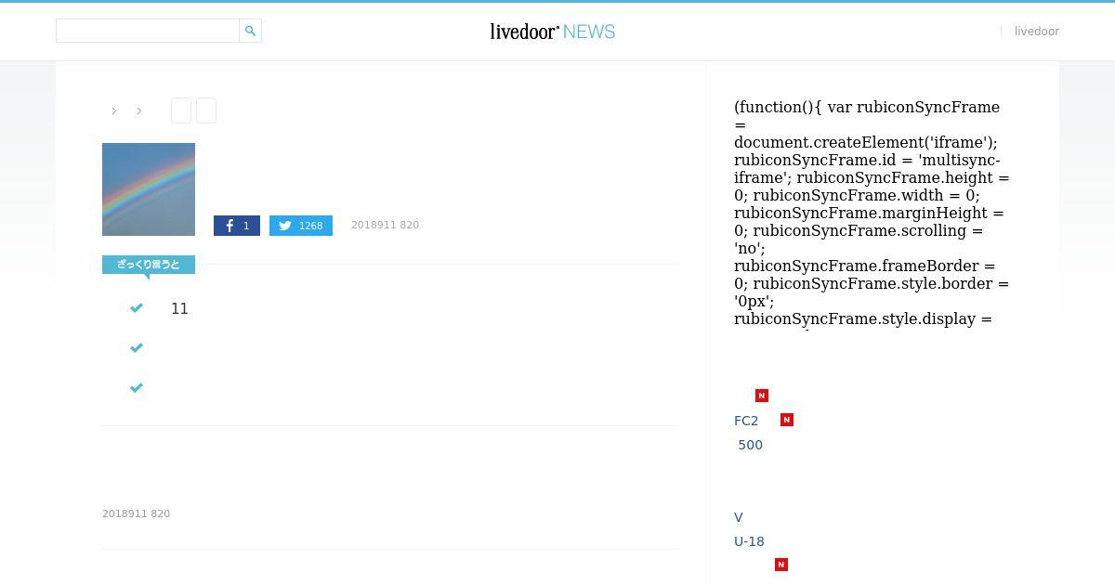Open the livedoor NEWS logo
This screenshot has width=1115, height=585.
pos(553,32)
